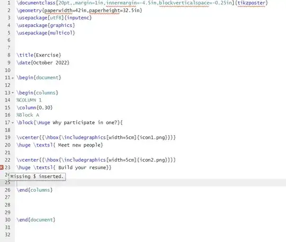
Task: Click the error marker on line 23
Action: coord(2,167)
